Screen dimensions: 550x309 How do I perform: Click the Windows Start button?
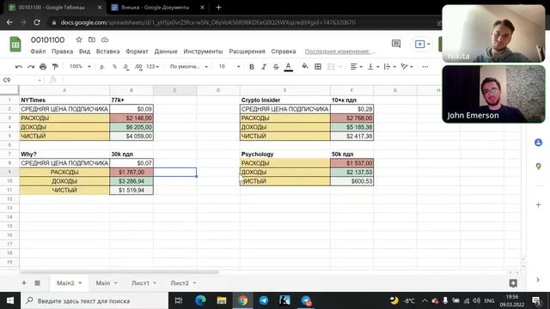pos(10,300)
